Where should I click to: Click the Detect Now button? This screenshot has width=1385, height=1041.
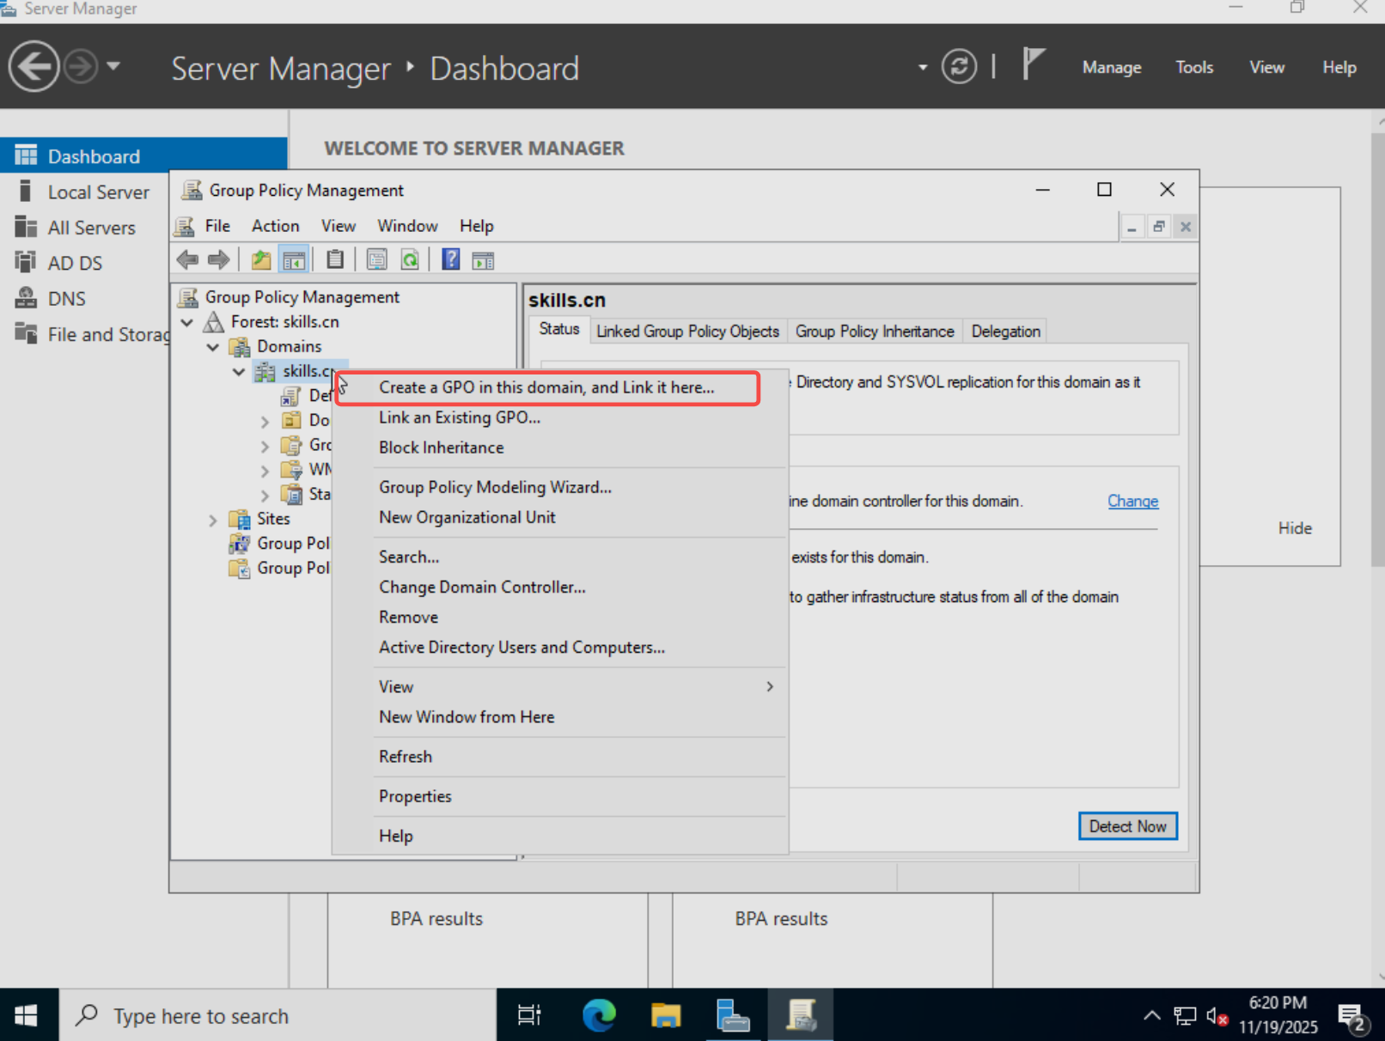(1127, 826)
